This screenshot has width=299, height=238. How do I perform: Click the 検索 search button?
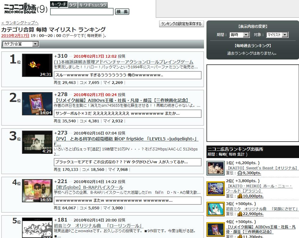tap(122, 12)
